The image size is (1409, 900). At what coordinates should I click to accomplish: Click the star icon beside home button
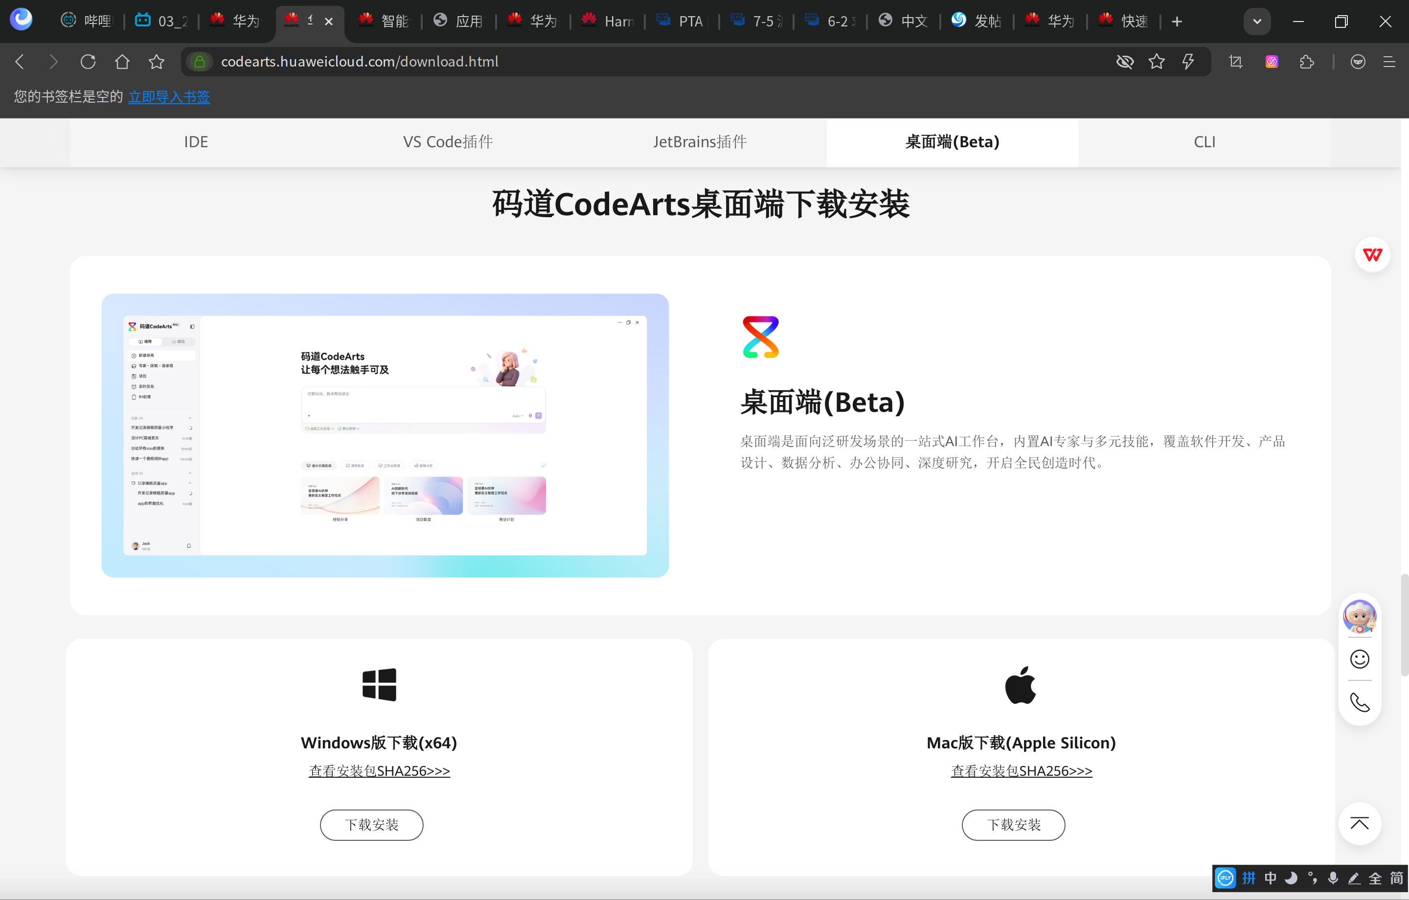pos(156,62)
